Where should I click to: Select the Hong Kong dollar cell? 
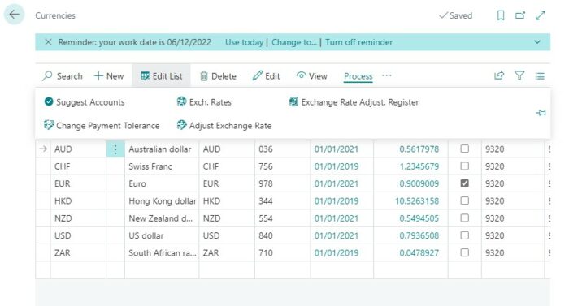(162, 200)
